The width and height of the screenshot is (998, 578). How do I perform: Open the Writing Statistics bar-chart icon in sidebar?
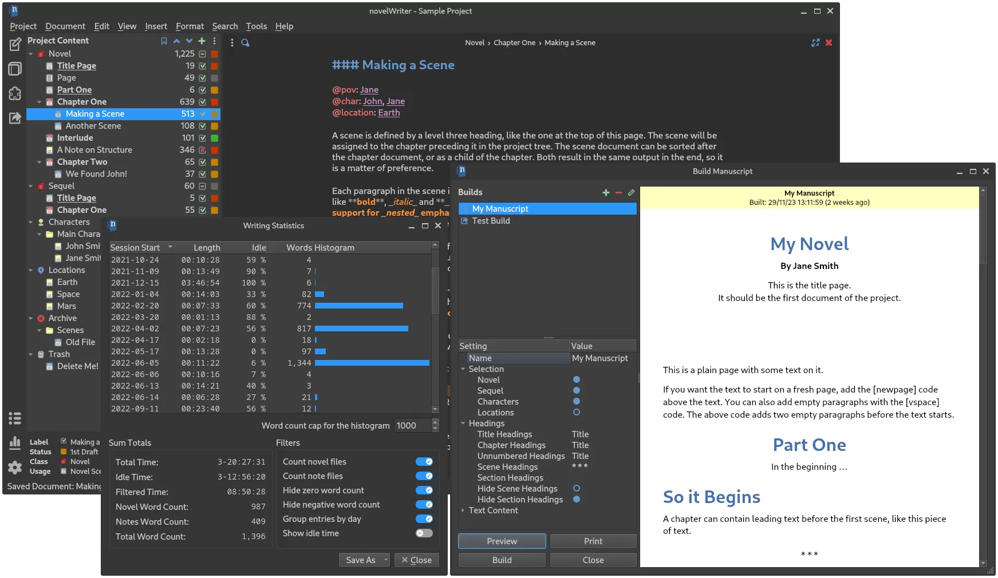tap(15, 442)
